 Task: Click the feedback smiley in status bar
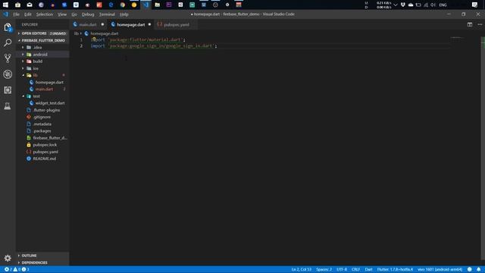(x=470, y=269)
